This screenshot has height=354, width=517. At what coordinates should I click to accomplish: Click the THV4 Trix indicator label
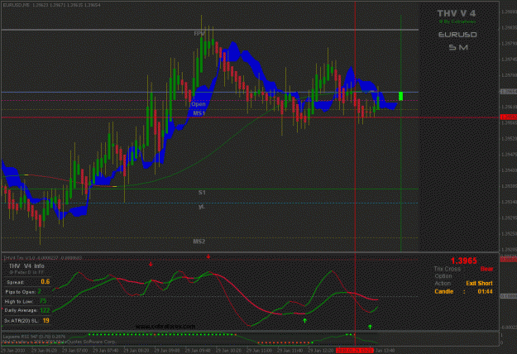click(x=42, y=258)
